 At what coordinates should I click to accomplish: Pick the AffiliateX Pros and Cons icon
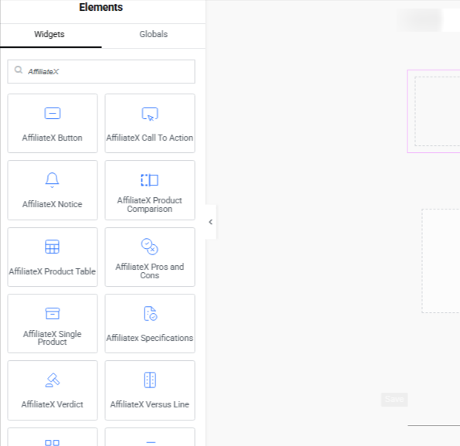tap(150, 247)
